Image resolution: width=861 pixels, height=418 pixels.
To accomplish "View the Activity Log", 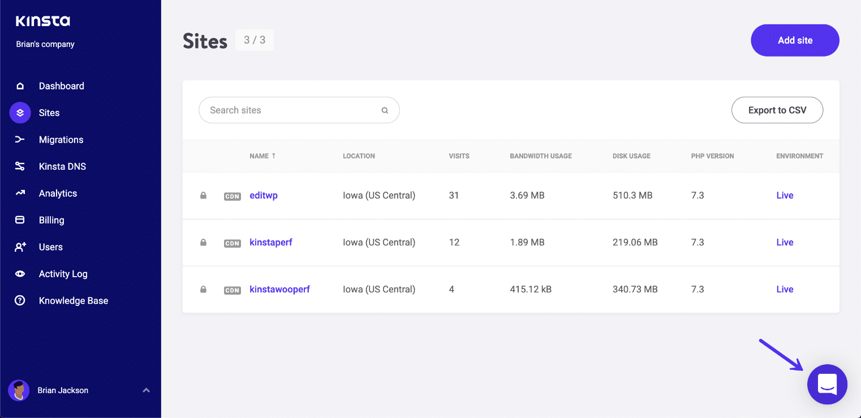I will (x=63, y=274).
